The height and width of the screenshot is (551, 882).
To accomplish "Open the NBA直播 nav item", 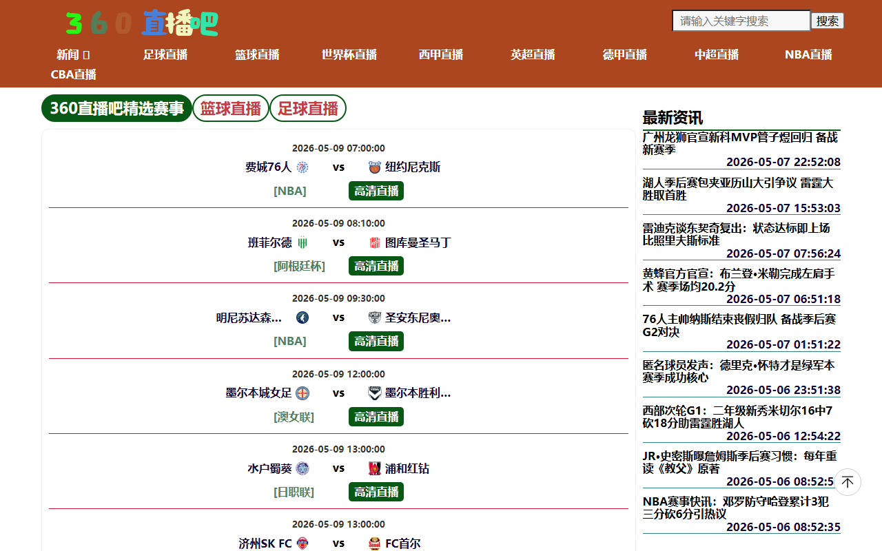I will [808, 54].
